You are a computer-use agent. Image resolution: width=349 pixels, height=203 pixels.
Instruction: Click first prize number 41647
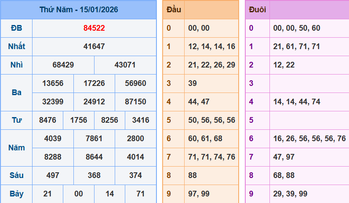click(94, 46)
